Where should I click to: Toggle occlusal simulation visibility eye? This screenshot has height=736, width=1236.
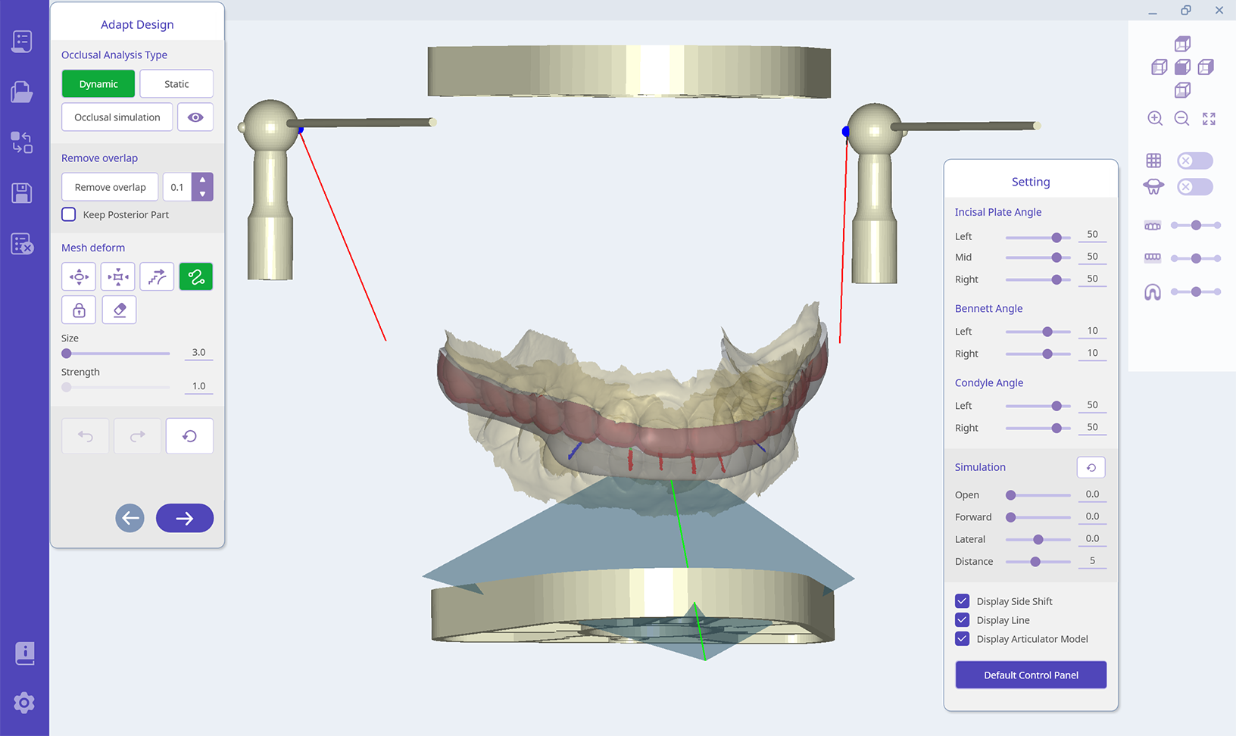[x=195, y=117]
